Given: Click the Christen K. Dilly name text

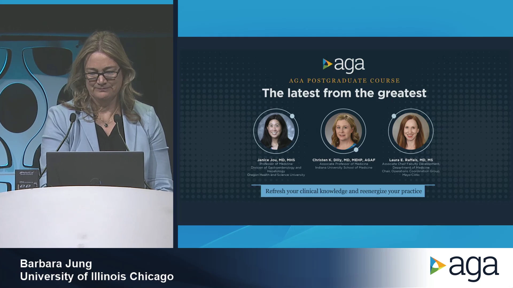Looking at the screenshot, I should 344,160.
